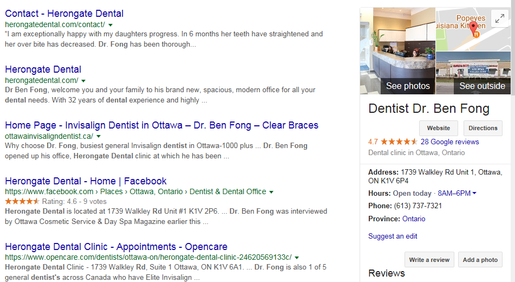Expand the map with fullscreen icon
This screenshot has height=282, width=515.
499,19
